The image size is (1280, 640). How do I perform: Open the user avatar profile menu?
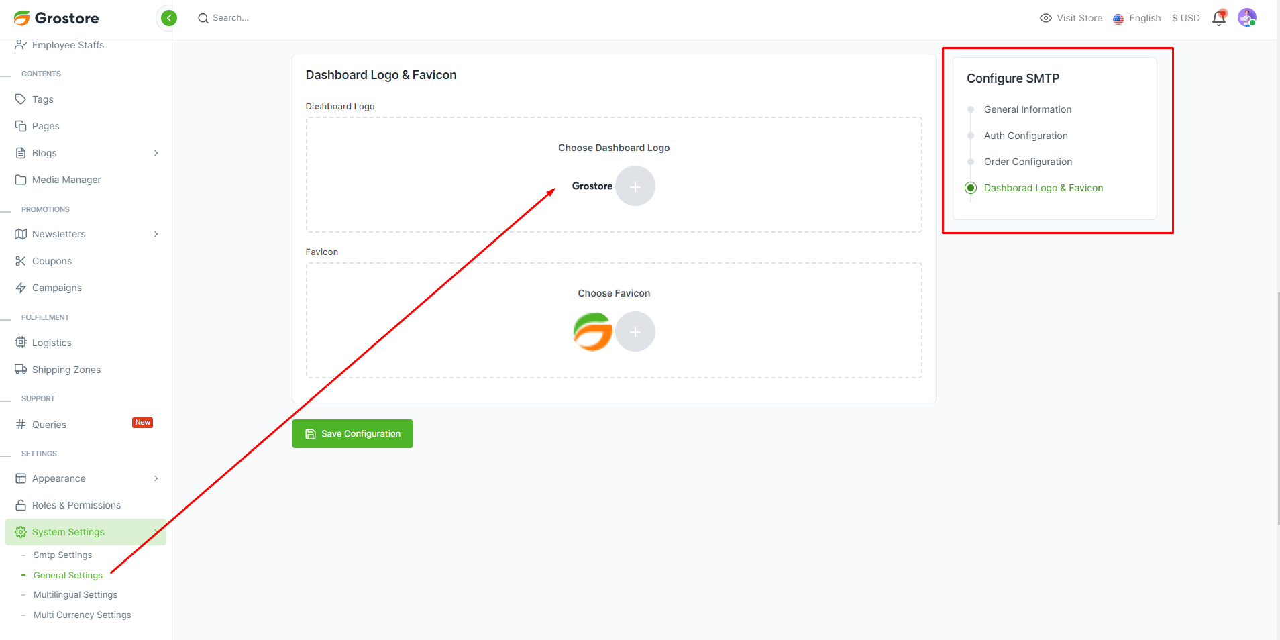tap(1246, 18)
